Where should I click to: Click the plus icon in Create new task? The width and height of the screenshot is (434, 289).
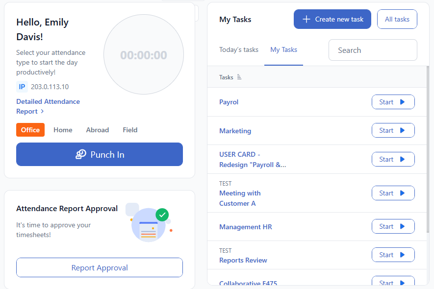[x=306, y=19]
